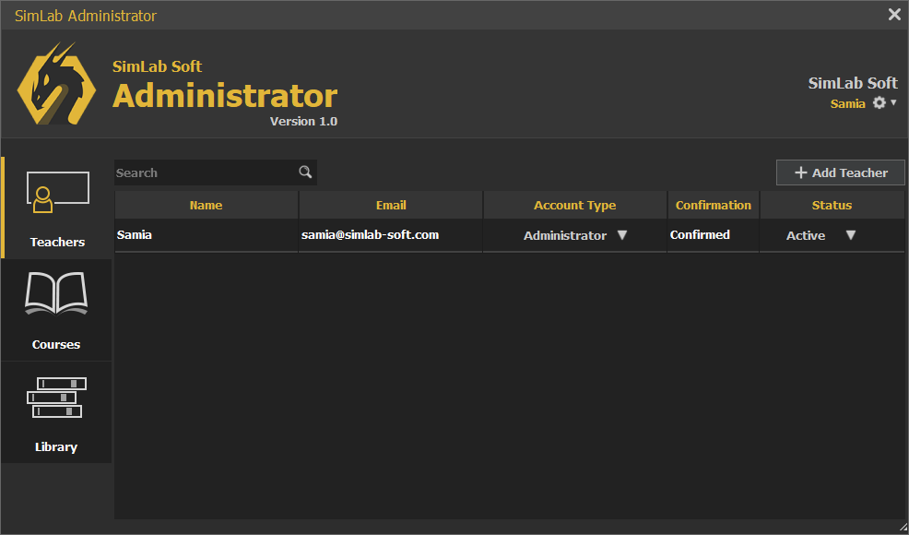Sort by the Name column header

(206, 205)
